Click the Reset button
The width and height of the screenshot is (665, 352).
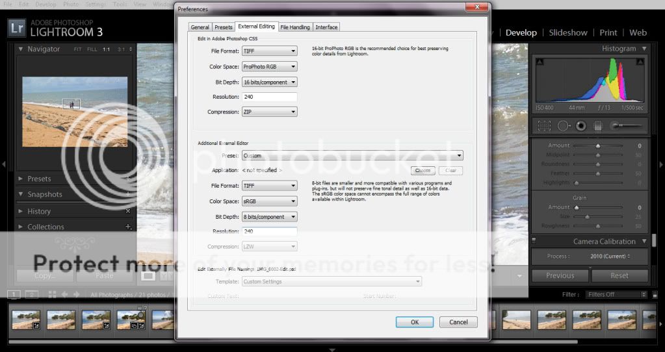tap(619, 275)
